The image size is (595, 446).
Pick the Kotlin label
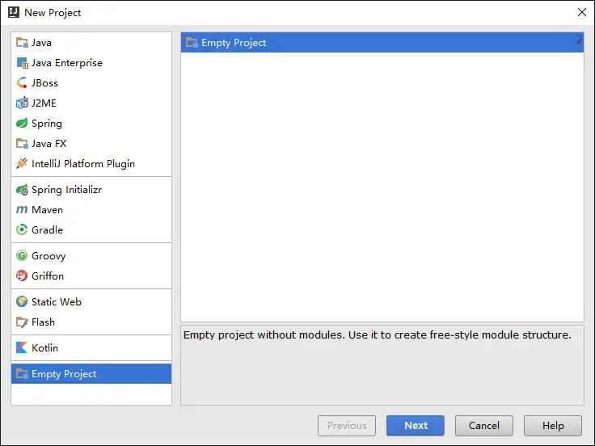(44, 347)
